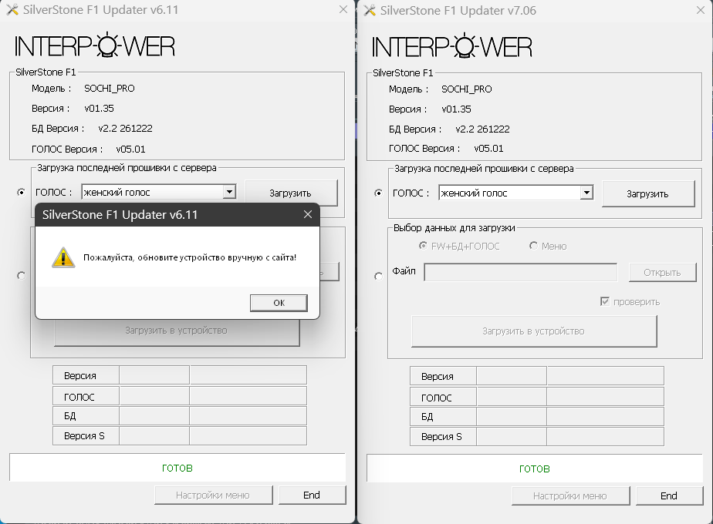Click model value SOCHI_PRO in v6.11 window
The height and width of the screenshot is (524, 713).
(x=109, y=88)
